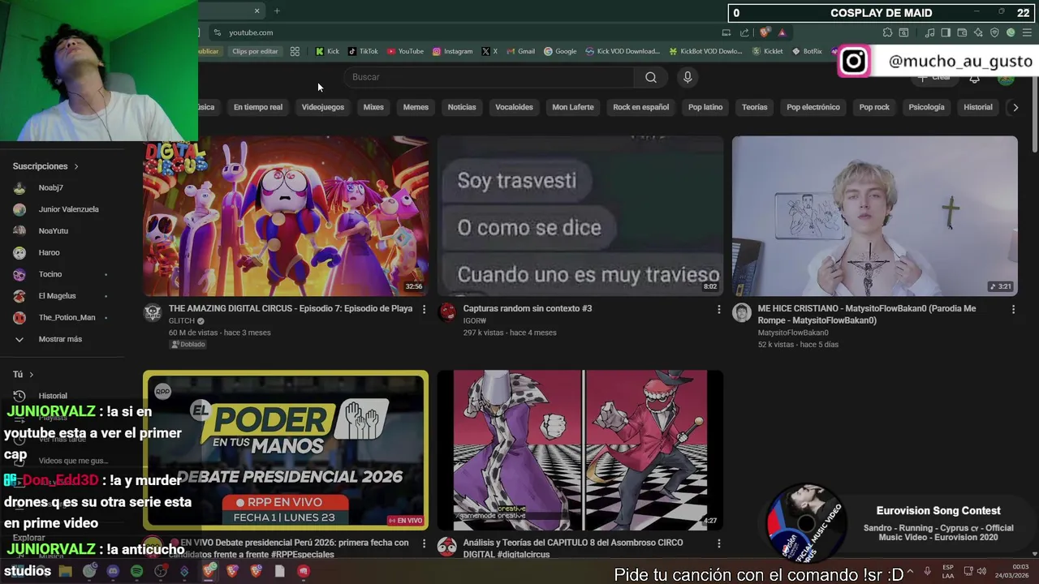This screenshot has width=1039, height=584.
Task: Select the Noticias category chip
Action: (462, 107)
